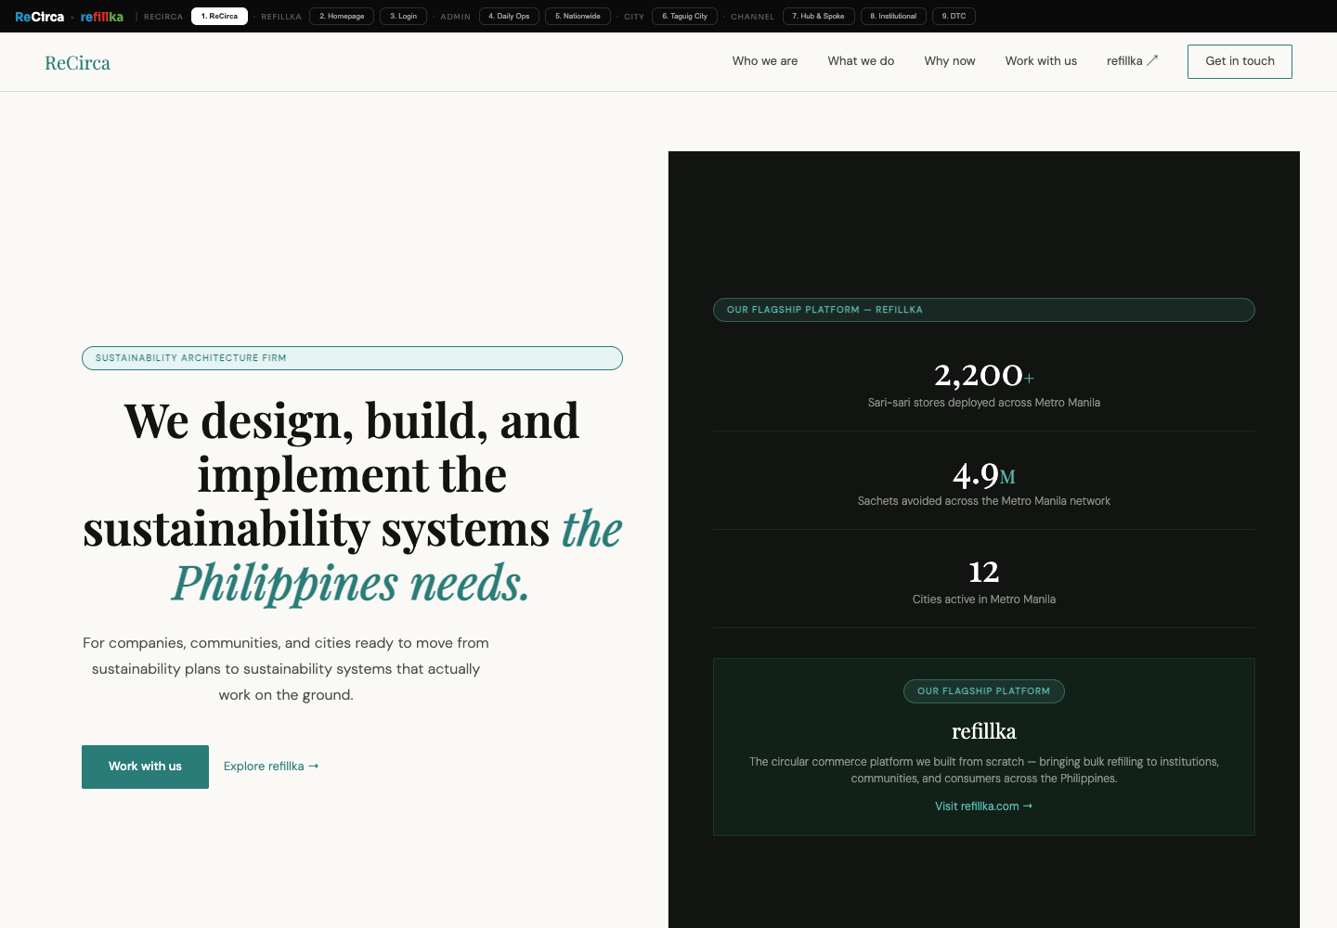
Task: Select the 5. Nationwide tab
Action: click(x=578, y=16)
